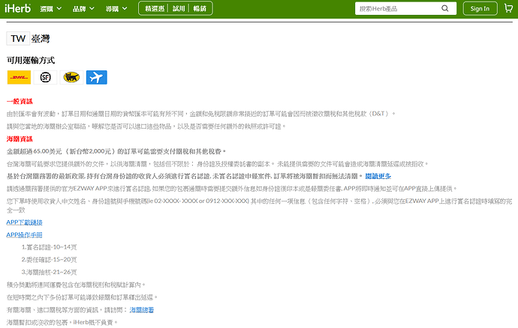Open the shopping cart icon
Screen dimensions: 518x328
pos(508,8)
